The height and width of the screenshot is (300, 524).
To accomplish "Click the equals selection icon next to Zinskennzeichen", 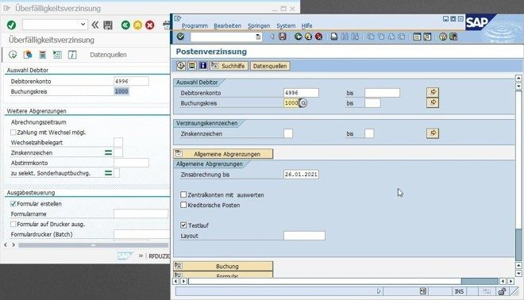I will (108, 152).
